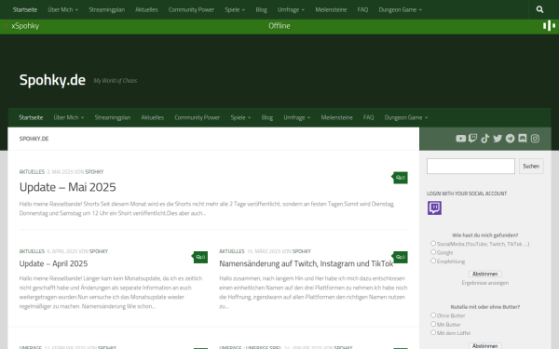This screenshot has width=559, height=349.
Task: Open the Update – Mai 2025 article
Action: click(68, 187)
